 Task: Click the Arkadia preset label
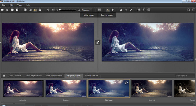point(23,100)
